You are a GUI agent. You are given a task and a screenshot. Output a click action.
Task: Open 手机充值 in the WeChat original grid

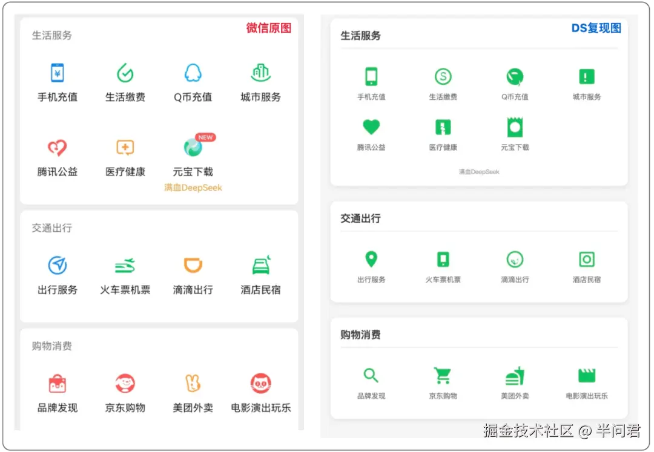click(x=58, y=72)
